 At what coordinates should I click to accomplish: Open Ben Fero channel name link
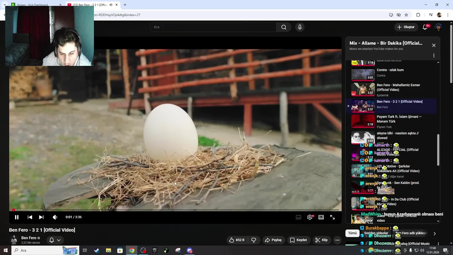[29, 238]
